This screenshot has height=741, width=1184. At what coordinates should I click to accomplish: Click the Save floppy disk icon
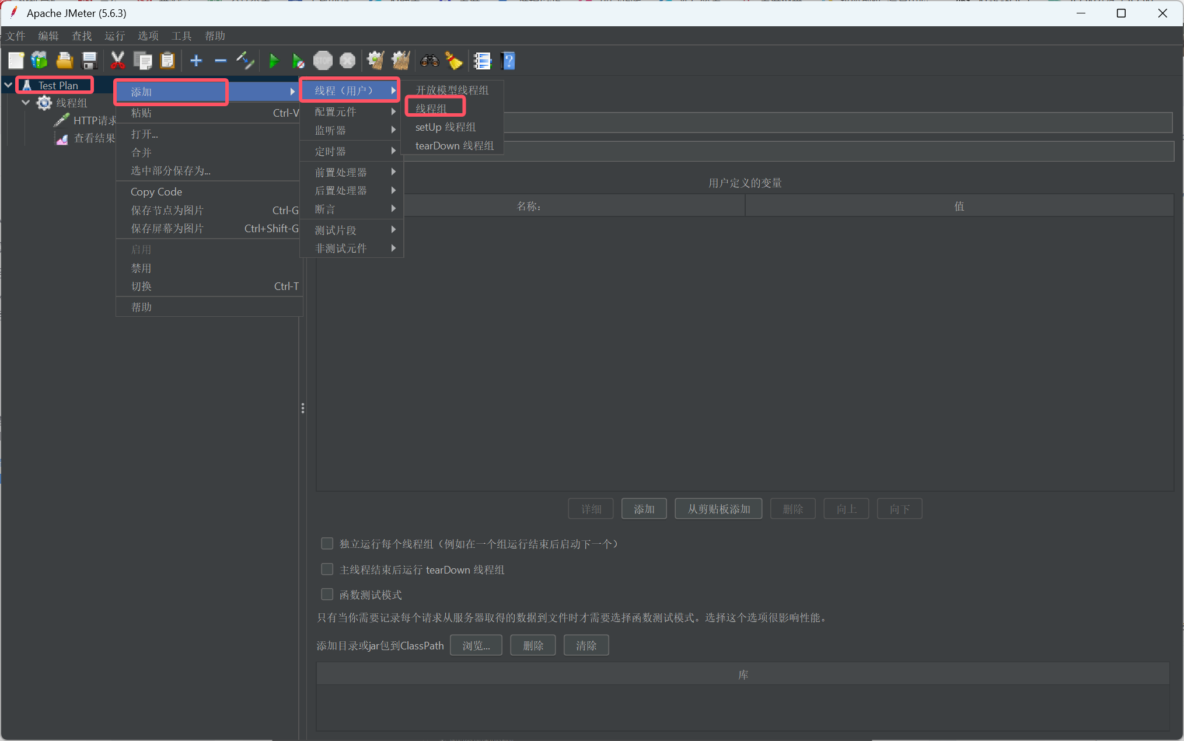tap(89, 61)
